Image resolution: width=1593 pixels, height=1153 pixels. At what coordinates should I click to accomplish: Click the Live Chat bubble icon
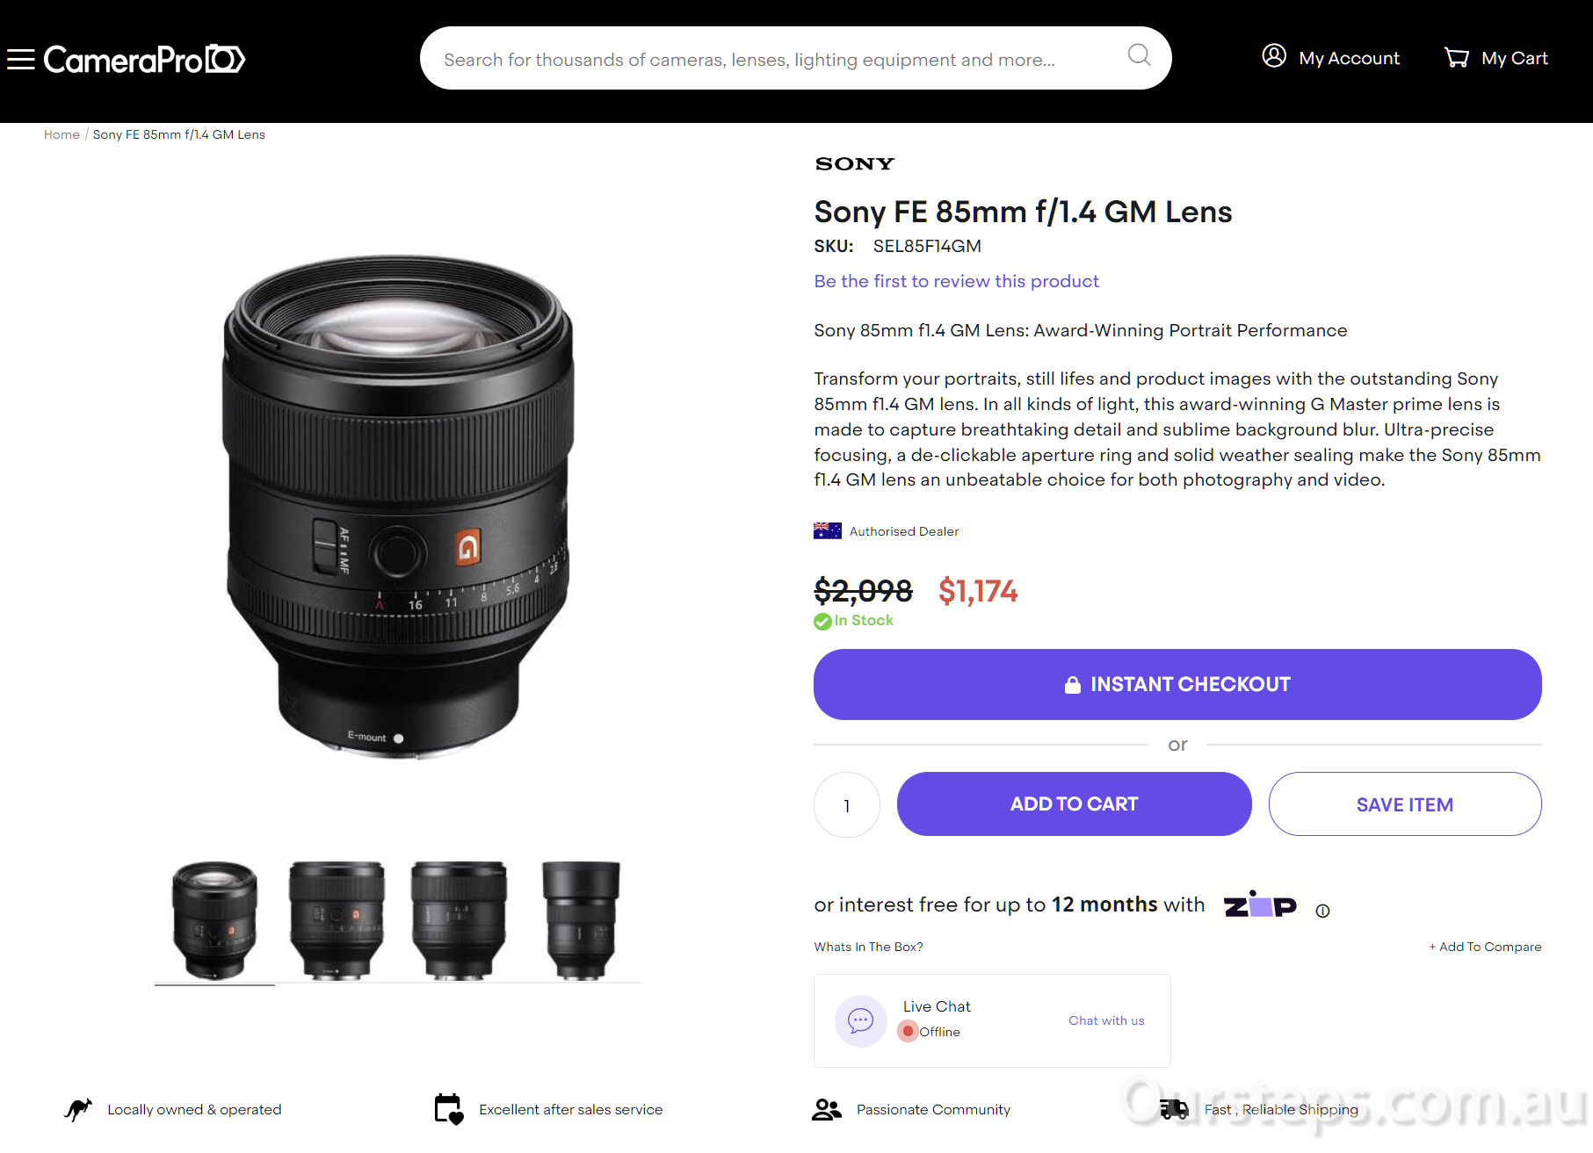860,1020
